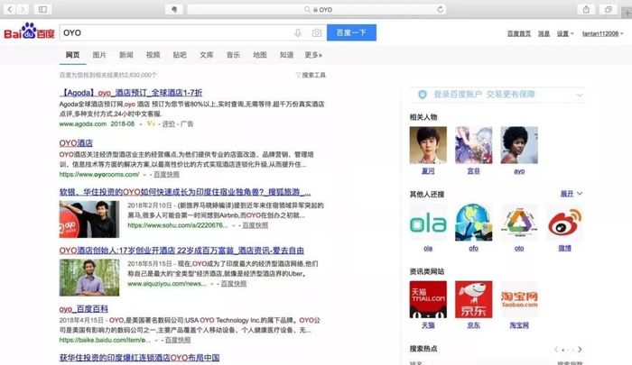This screenshot has height=365, width=632.
Task: Click the 微博 text link
Action: [564, 249]
